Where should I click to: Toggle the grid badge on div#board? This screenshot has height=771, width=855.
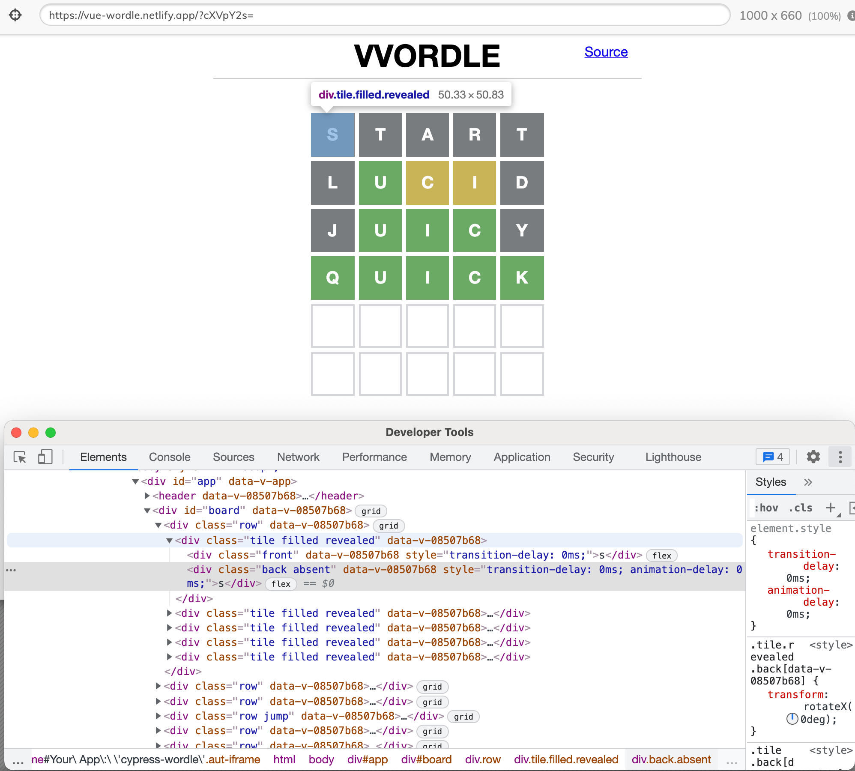pyautogui.click(x=371, y=511)
